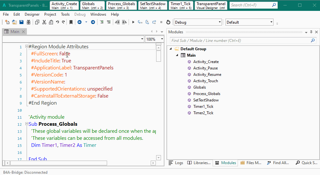Screen dimensions: 320x175
Task: Open the Designer menu
Action: click(32, 14)
